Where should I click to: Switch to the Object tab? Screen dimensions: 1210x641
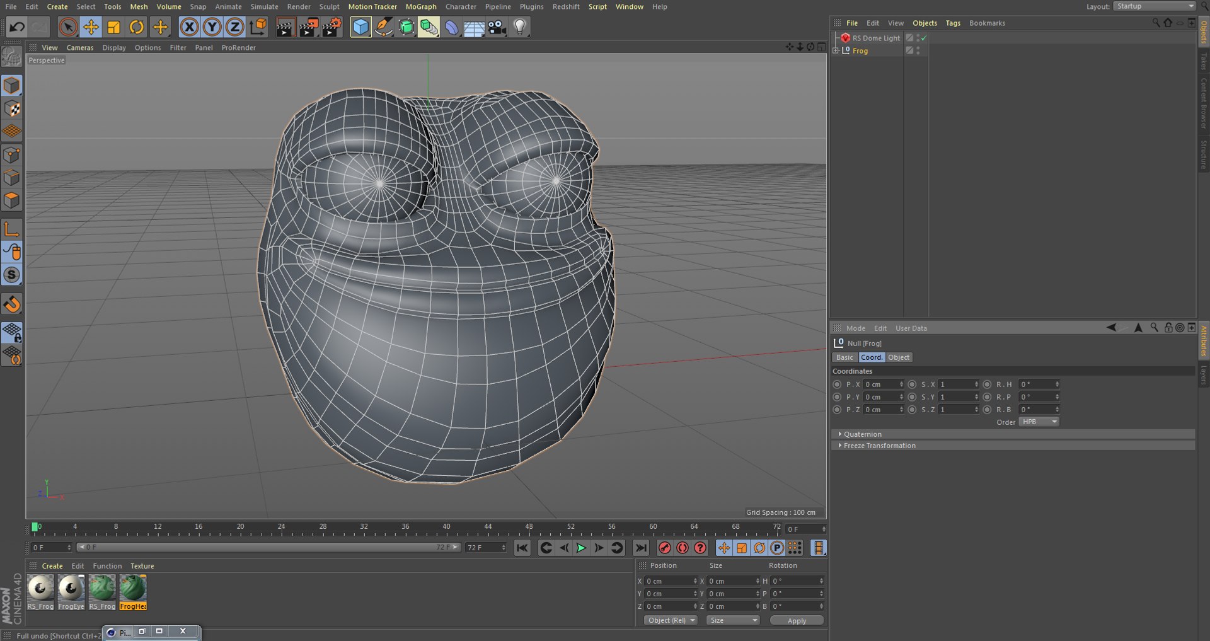coord(899,357)
